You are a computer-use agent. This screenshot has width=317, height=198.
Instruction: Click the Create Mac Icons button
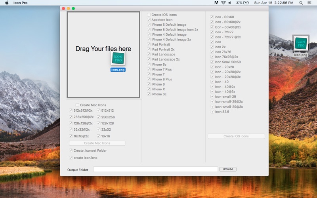97,143
